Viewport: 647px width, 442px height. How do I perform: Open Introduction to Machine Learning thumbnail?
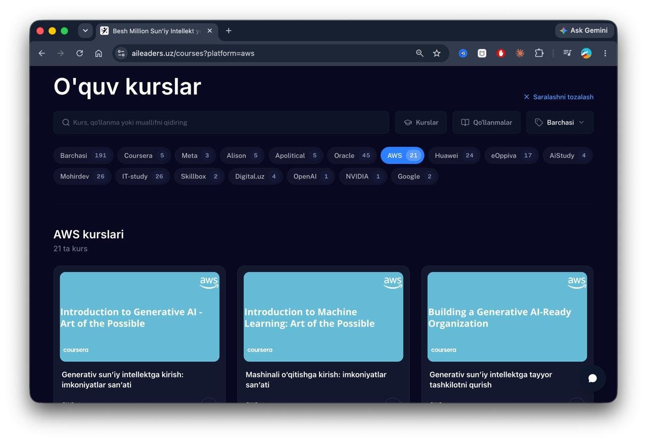(323, 317)
